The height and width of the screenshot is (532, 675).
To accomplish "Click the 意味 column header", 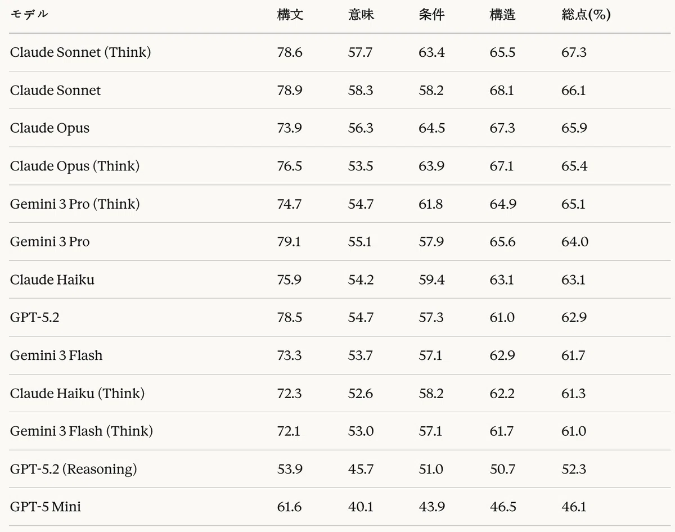I will point(361,15).
